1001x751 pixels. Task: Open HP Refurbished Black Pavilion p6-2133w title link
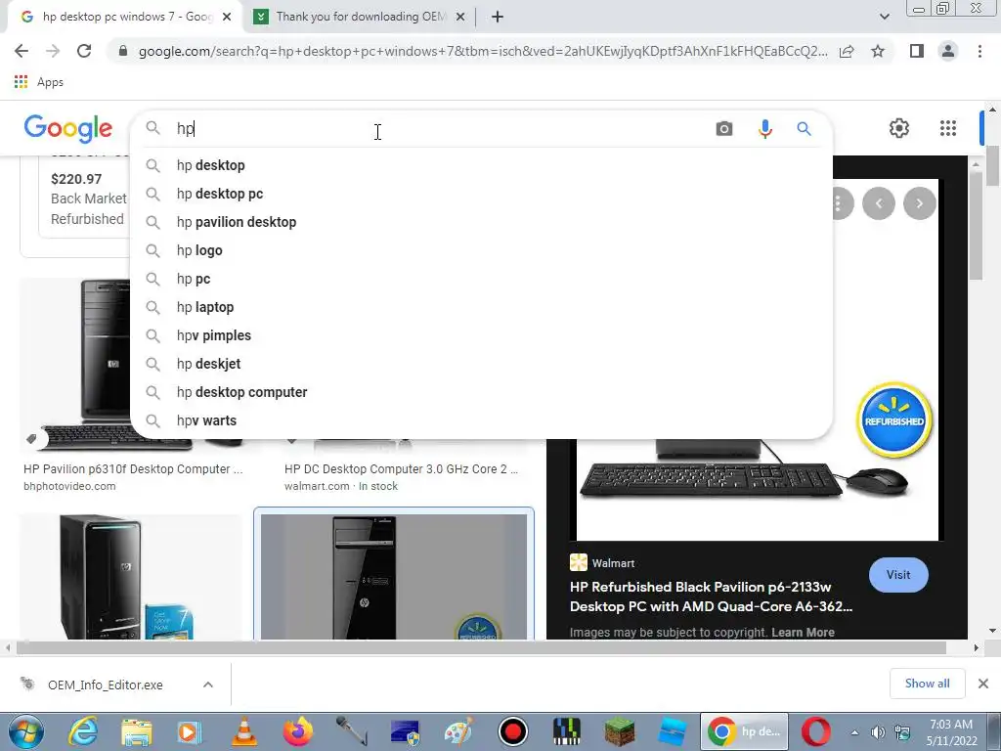711,596
